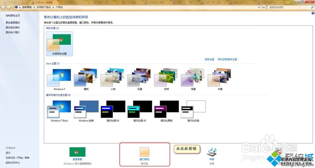
Task: Open 窗口颜色 window color swatch
Action: (145, 152)
